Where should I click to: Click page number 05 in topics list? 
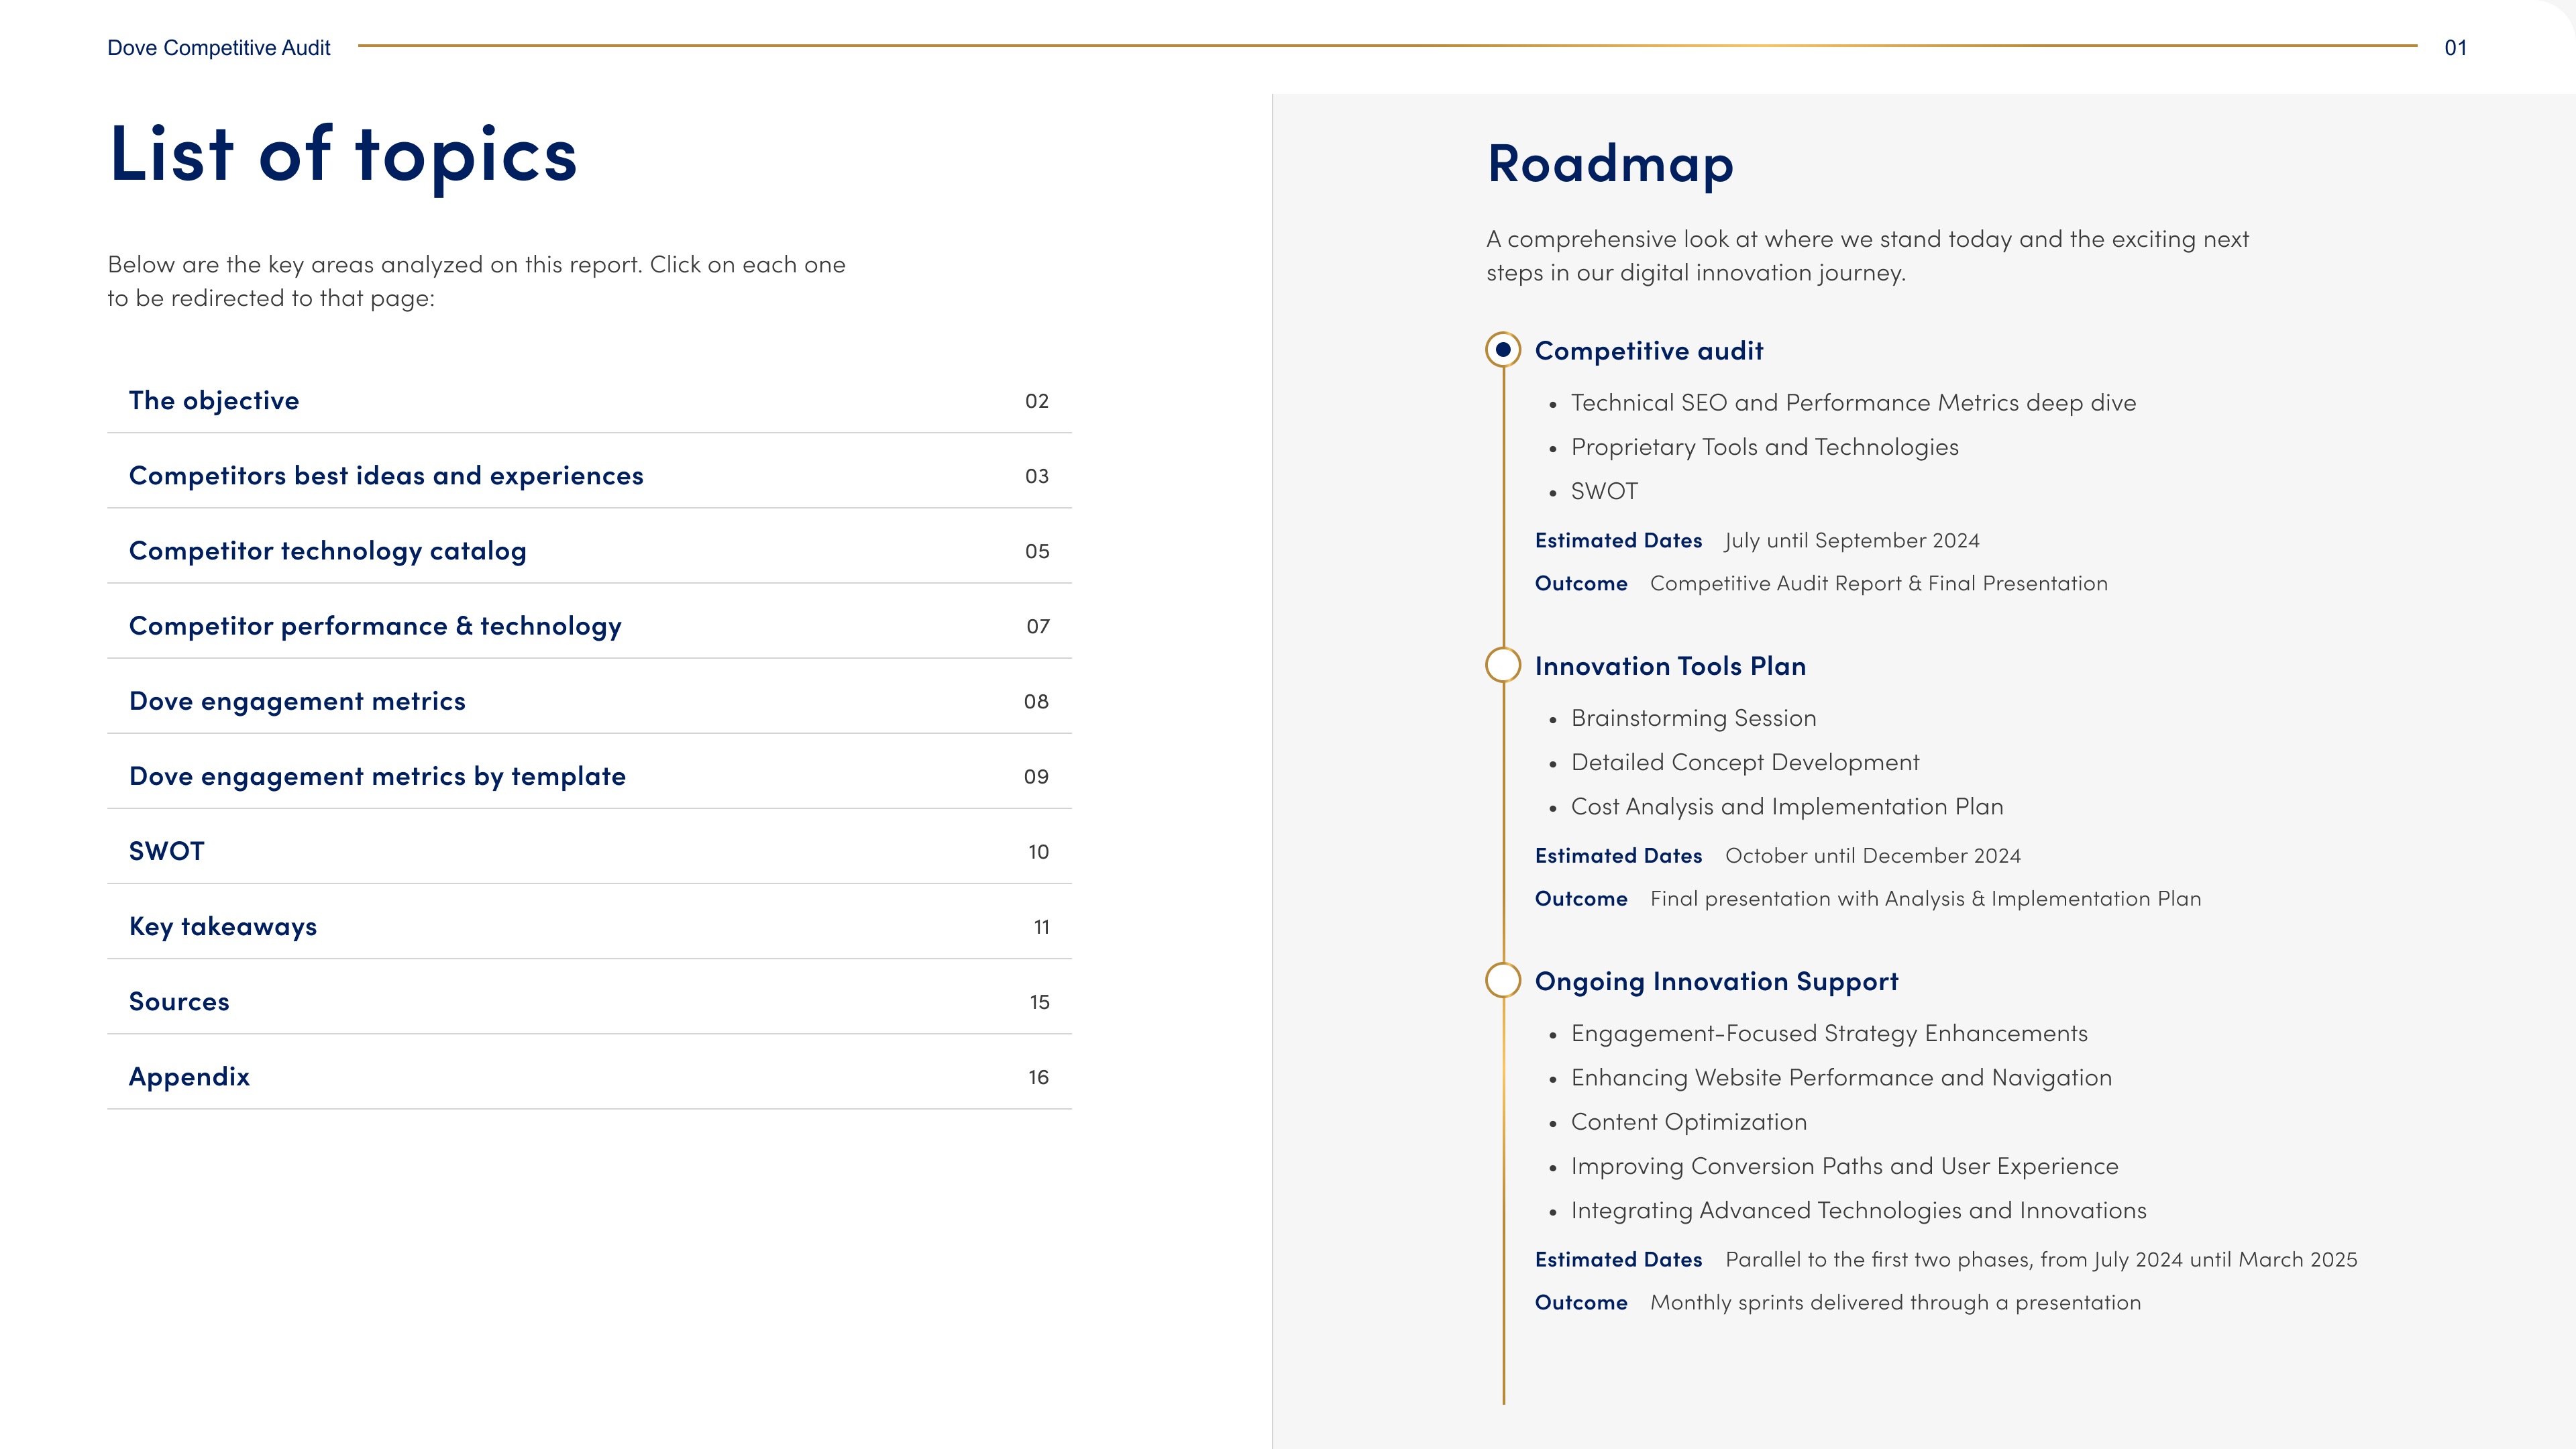coord(1037,551)
